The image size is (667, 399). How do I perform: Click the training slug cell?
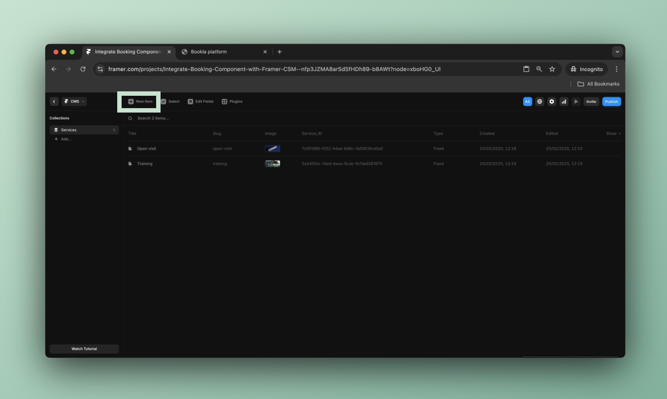220,164
